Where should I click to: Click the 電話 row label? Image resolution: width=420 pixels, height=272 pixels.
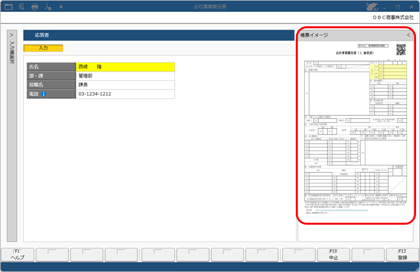pos(51,94)
